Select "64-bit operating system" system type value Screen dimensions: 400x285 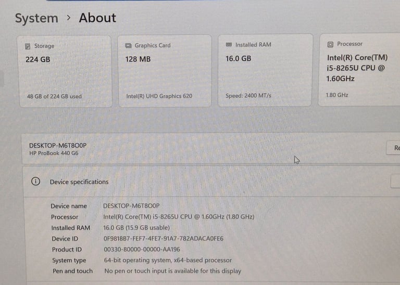tap(168, 260)
